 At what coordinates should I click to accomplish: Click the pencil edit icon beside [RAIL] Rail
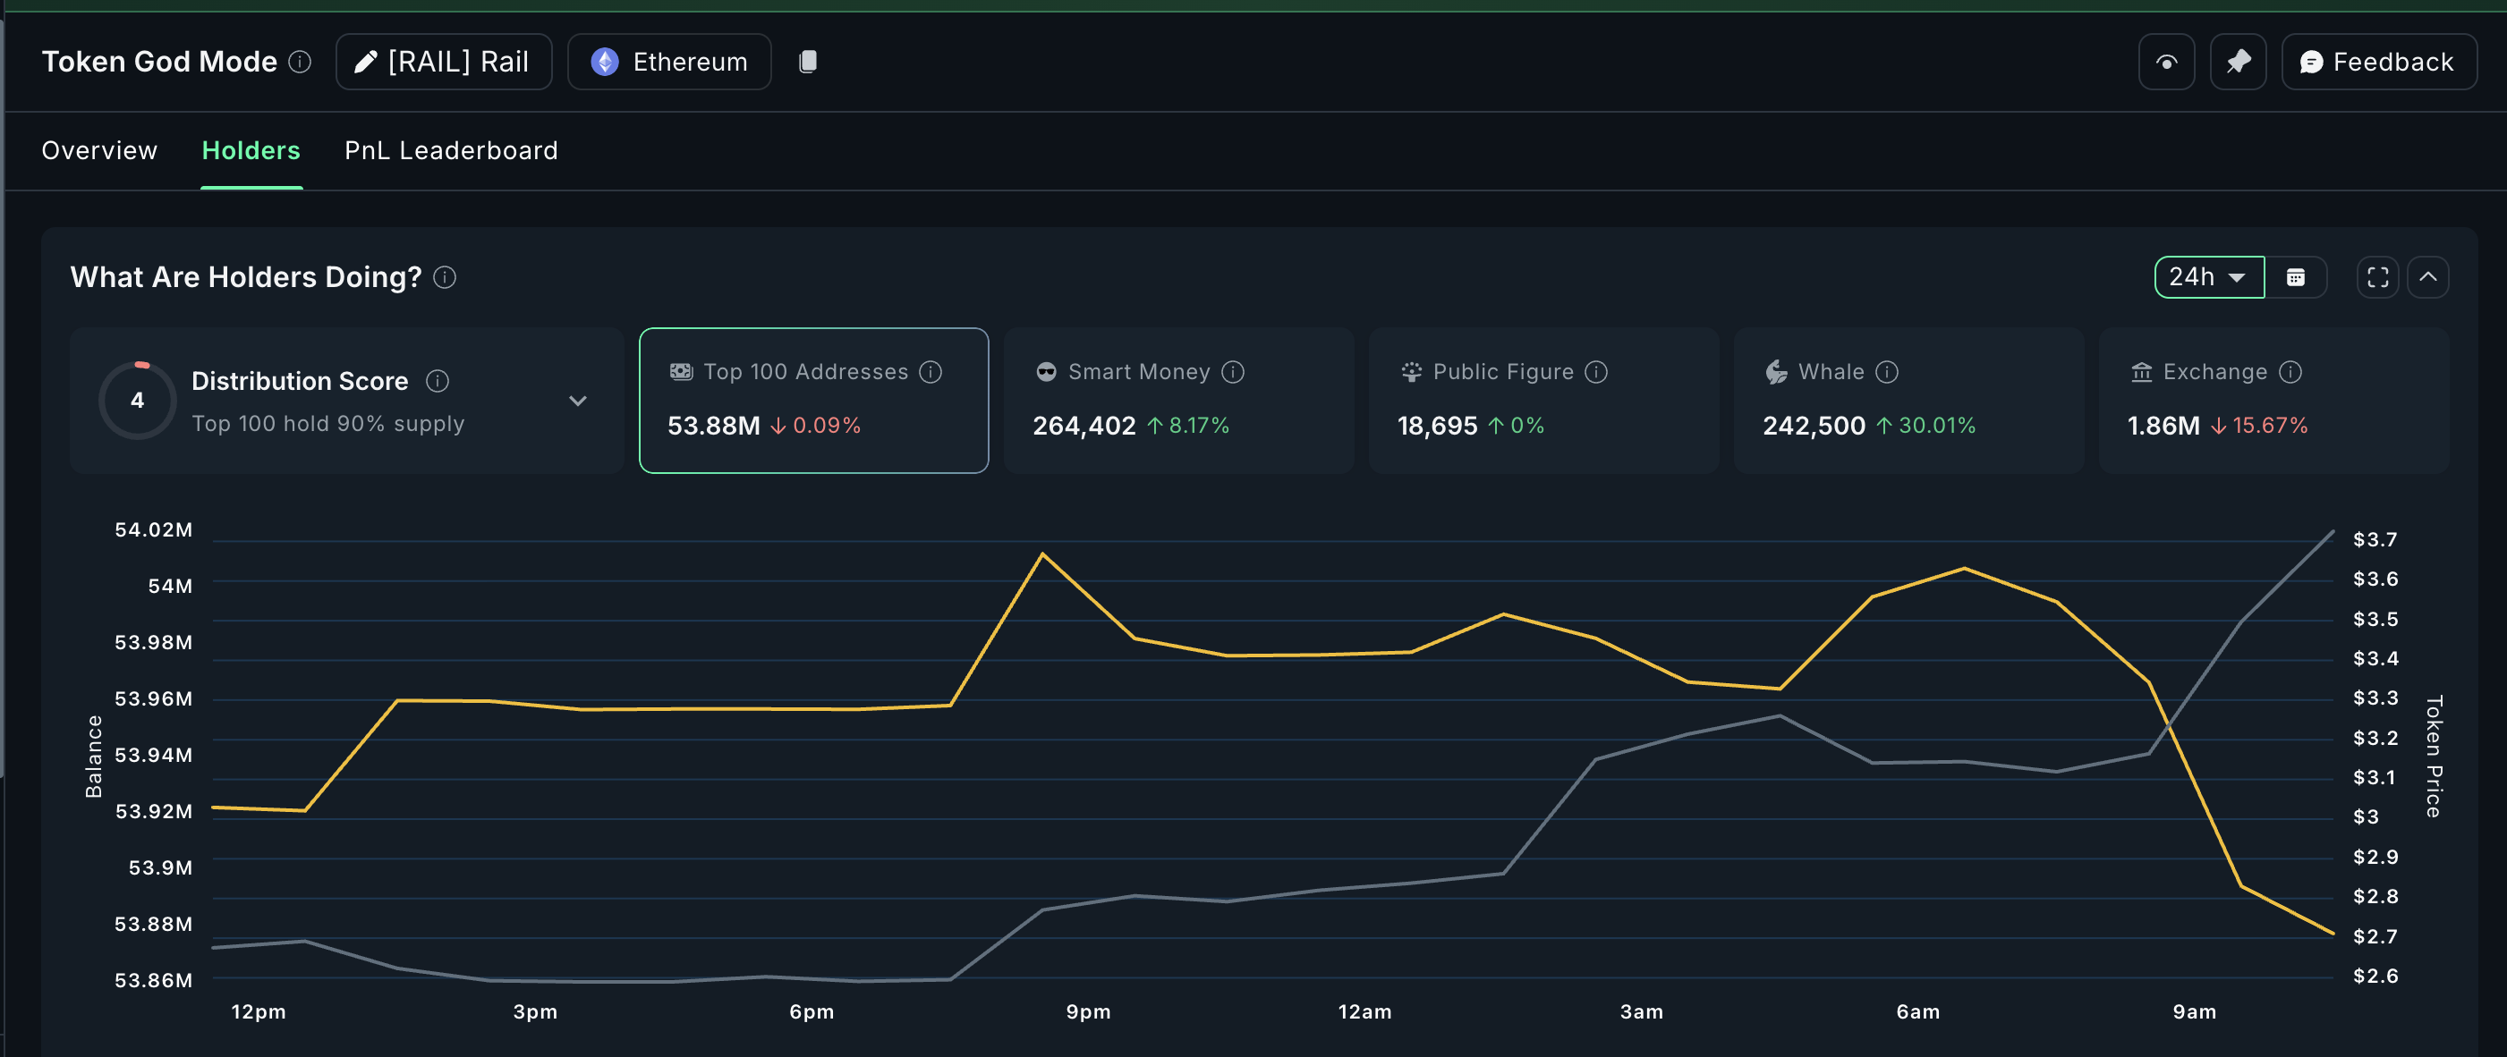coord(364,62)
